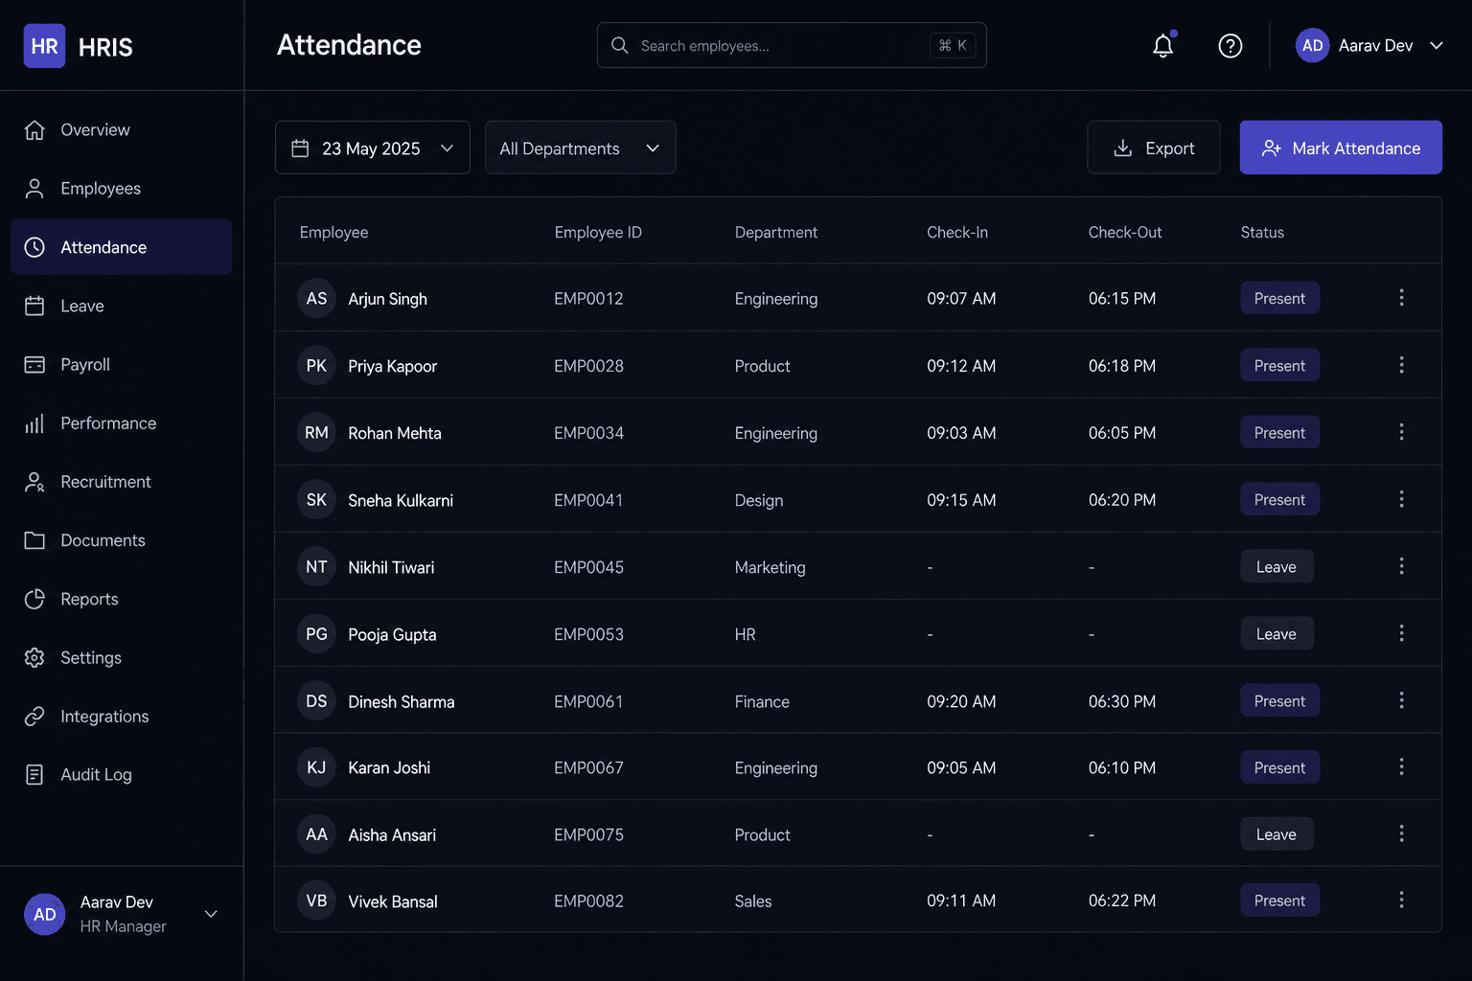Open Audit Log in the sidebar

[x=122, y=774]
